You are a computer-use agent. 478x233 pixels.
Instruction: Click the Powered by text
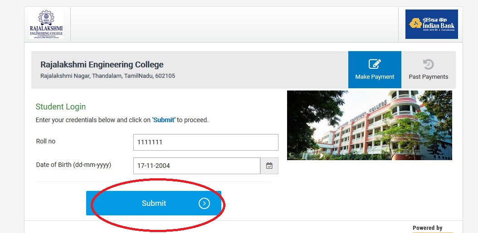(x=427, y=228)
